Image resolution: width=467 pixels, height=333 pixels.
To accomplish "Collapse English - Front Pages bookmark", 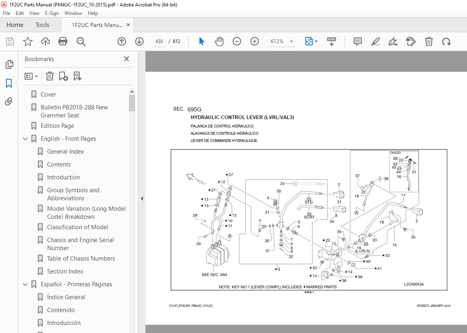I will pos(25,139).
